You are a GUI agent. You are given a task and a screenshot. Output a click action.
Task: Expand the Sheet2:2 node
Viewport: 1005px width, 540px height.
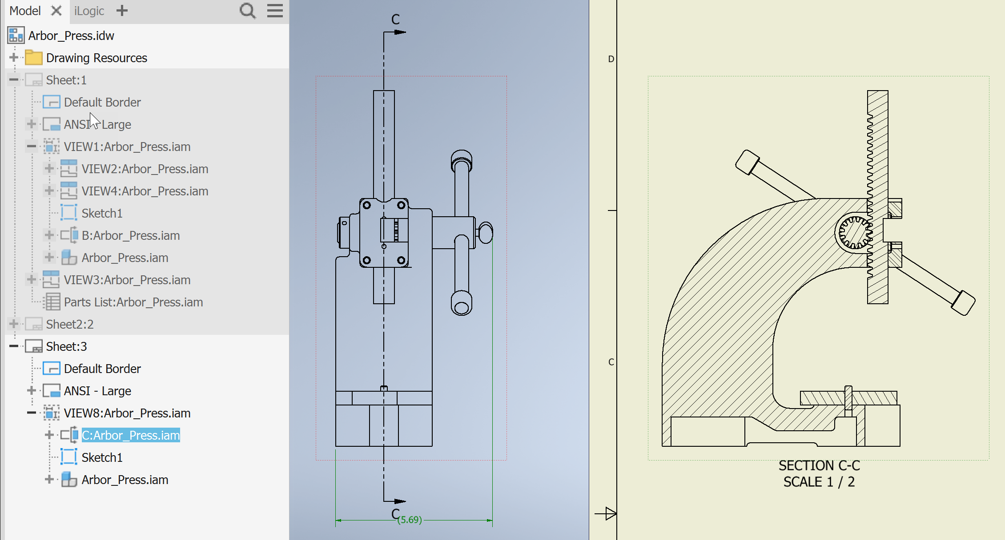[13, 324]
